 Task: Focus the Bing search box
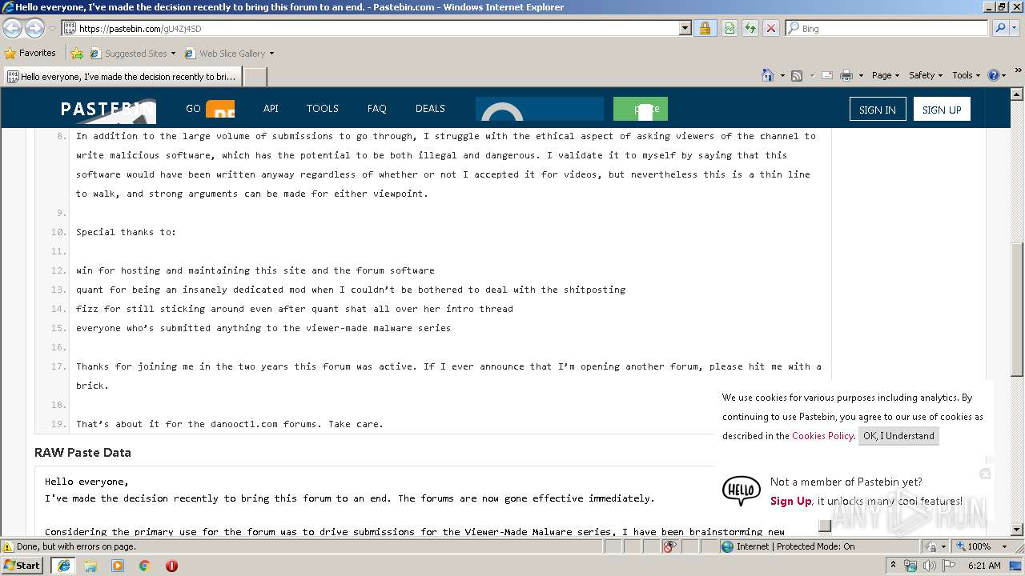pos(886,28)
